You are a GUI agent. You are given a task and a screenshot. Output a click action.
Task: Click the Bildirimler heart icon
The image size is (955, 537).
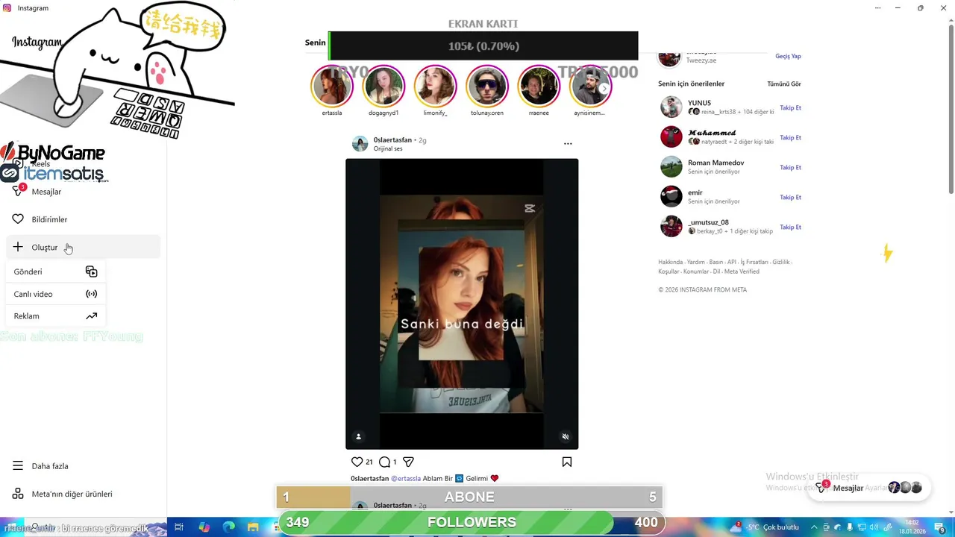coord(18,219)
